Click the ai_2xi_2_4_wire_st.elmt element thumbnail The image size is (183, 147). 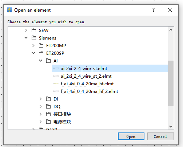click(x=56, y=68)
